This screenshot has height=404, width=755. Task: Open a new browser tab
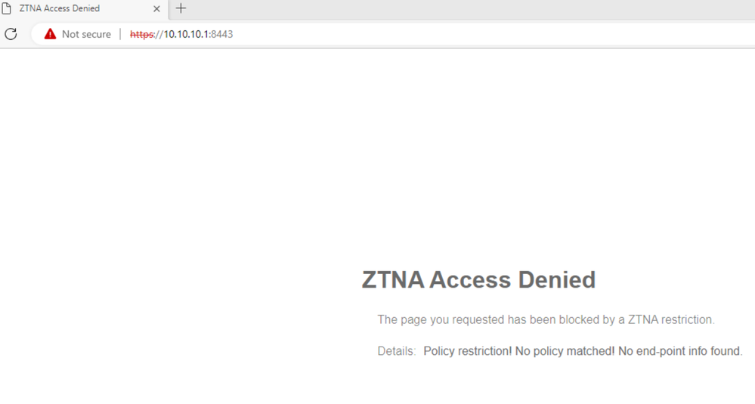[x=181, y=9]
